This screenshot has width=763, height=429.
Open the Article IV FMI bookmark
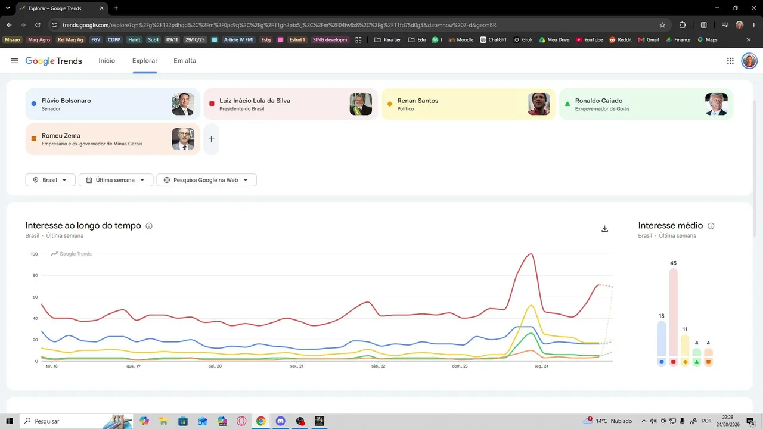[238, 40]
